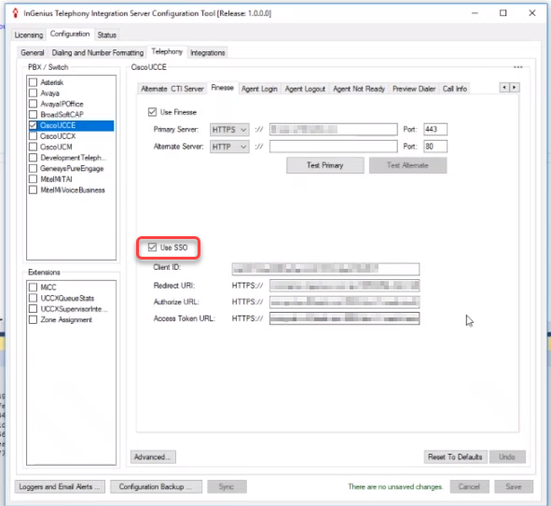Viewport: 551px width, 506px height.
Task: Click the "There are no unsaved changes" status text
Action: [395, 486]
